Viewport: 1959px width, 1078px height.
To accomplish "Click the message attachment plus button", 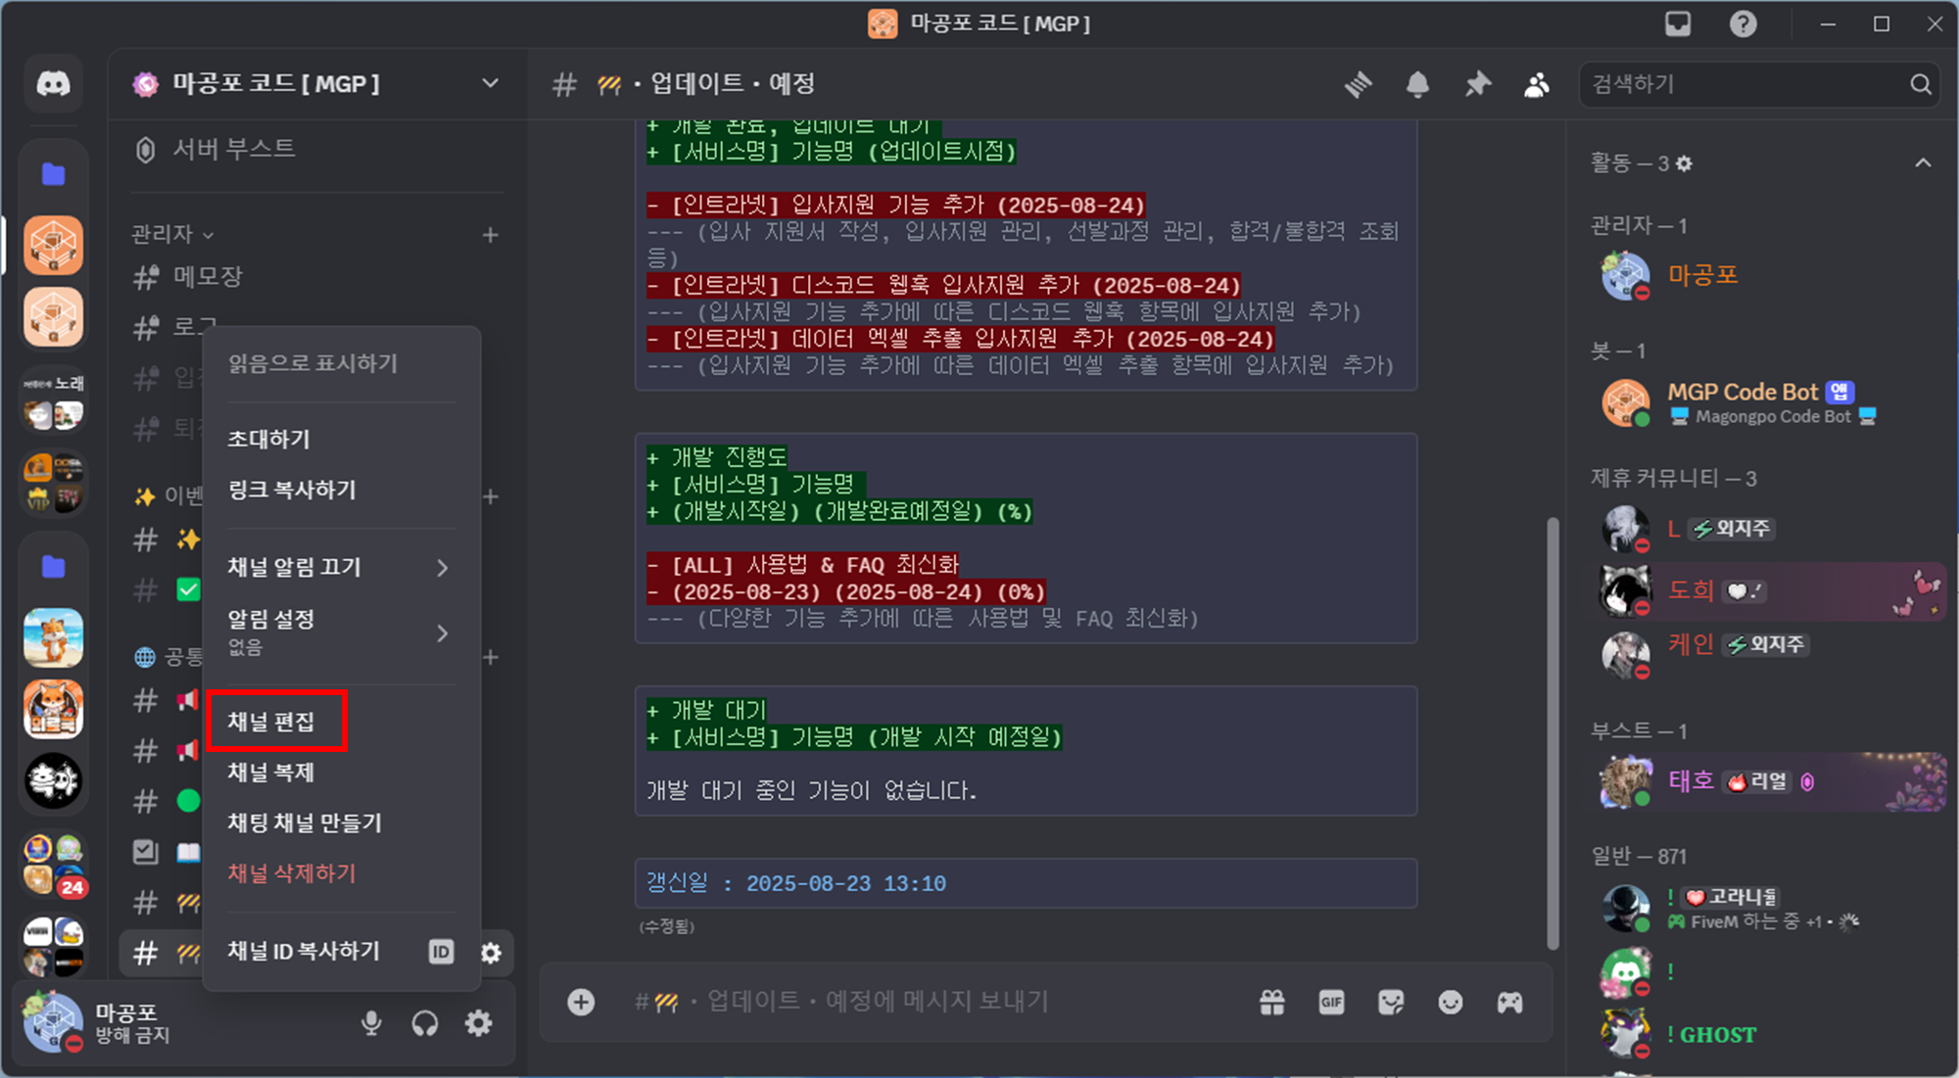I will click(x=581, y=1002).
